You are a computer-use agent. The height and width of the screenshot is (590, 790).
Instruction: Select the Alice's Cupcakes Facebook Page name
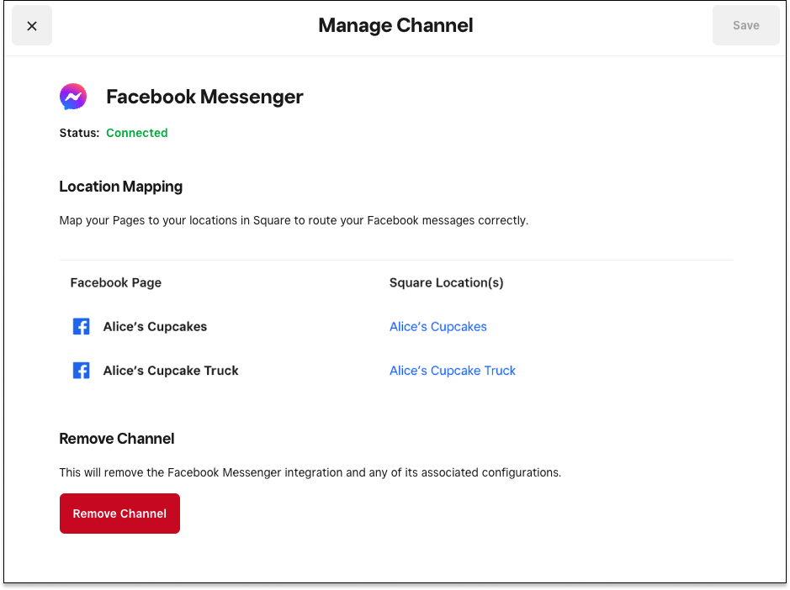coord(155,327)
